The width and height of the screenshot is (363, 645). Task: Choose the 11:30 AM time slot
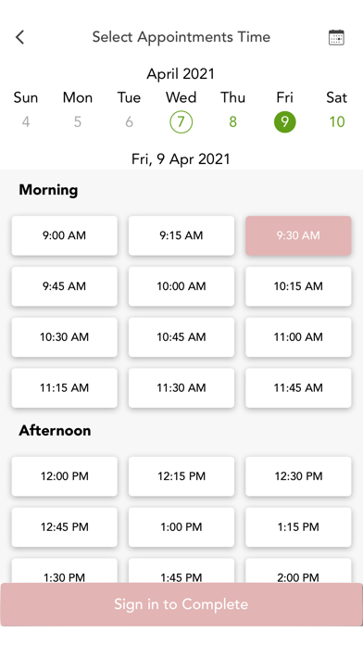(181, 388)
